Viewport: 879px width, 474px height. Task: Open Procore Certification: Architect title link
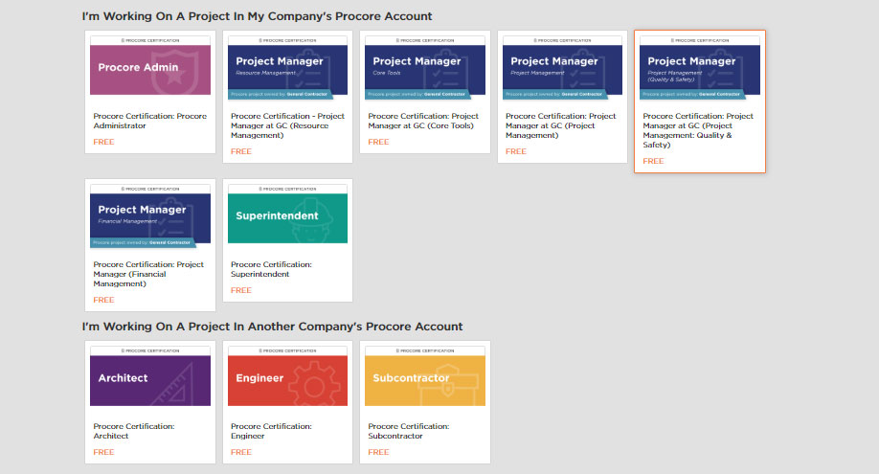(134, 431)
